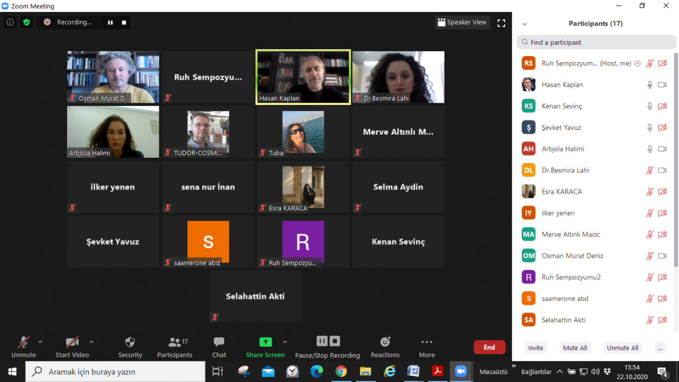Click Arbjola Halimi video tile
Image resolution: width=679 pixels, height=382 pixels.
point(113,132)
